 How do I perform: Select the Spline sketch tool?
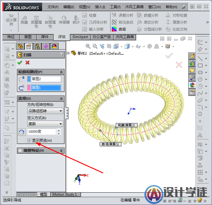[200, 93]
